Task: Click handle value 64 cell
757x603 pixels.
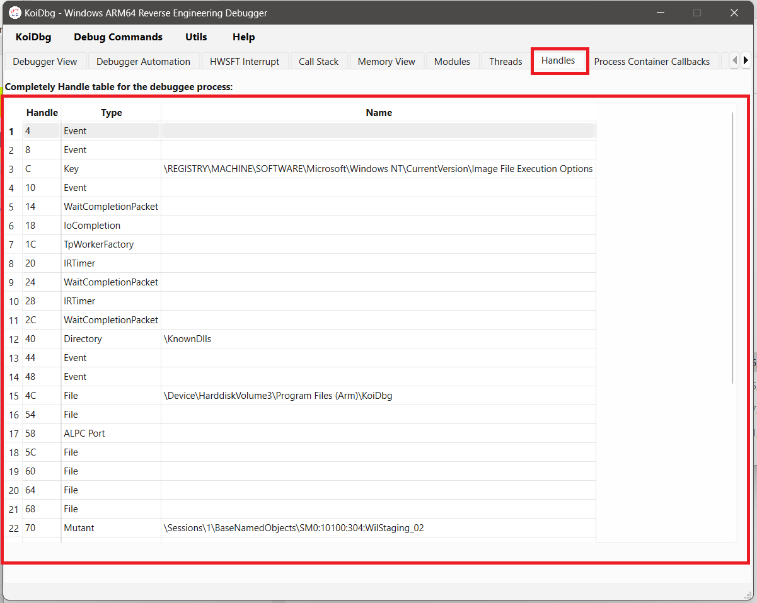Action: 42,490
